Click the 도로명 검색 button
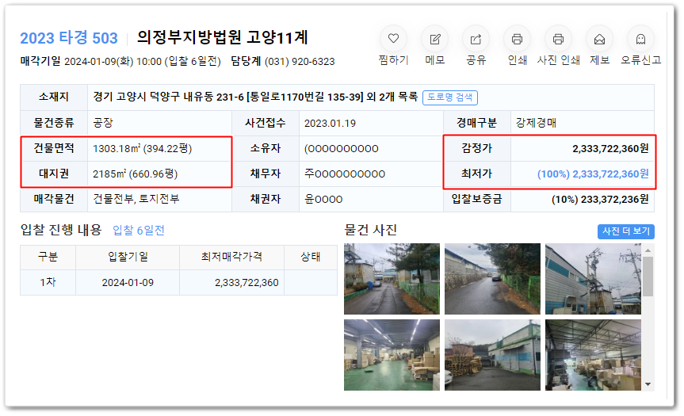684x416 pixels. coord(449,97)
